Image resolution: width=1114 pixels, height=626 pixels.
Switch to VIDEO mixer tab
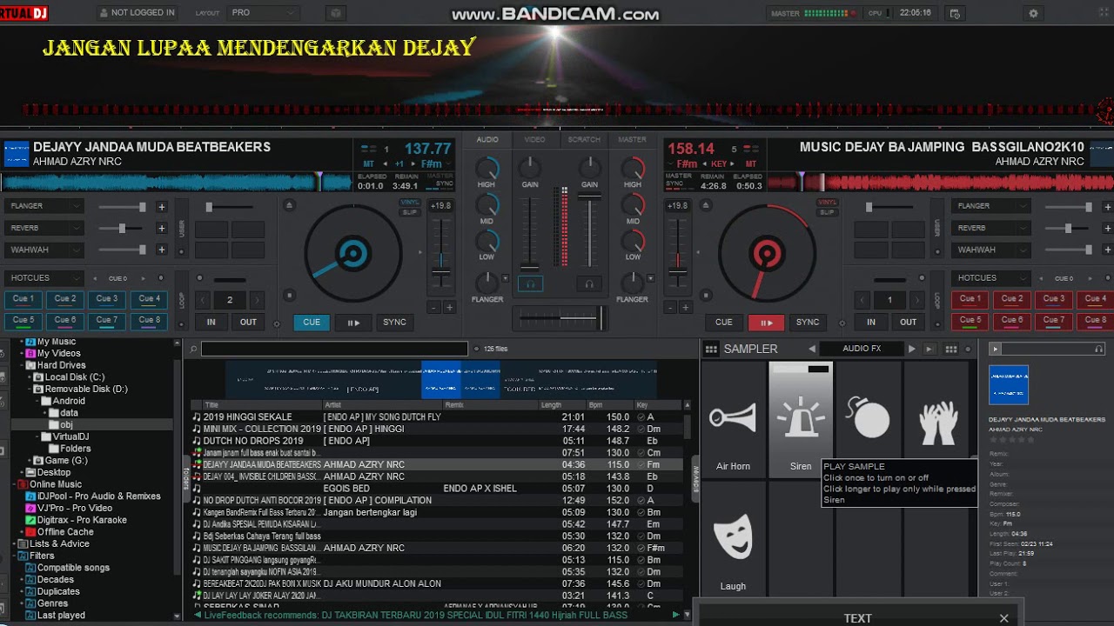535,139
